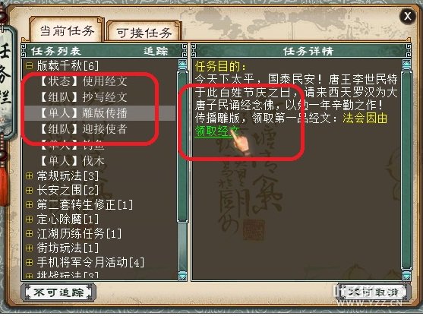Viewport: 423px width, 316px height.
Task: Switch to the 可接任务 tab
Action: 144,33
